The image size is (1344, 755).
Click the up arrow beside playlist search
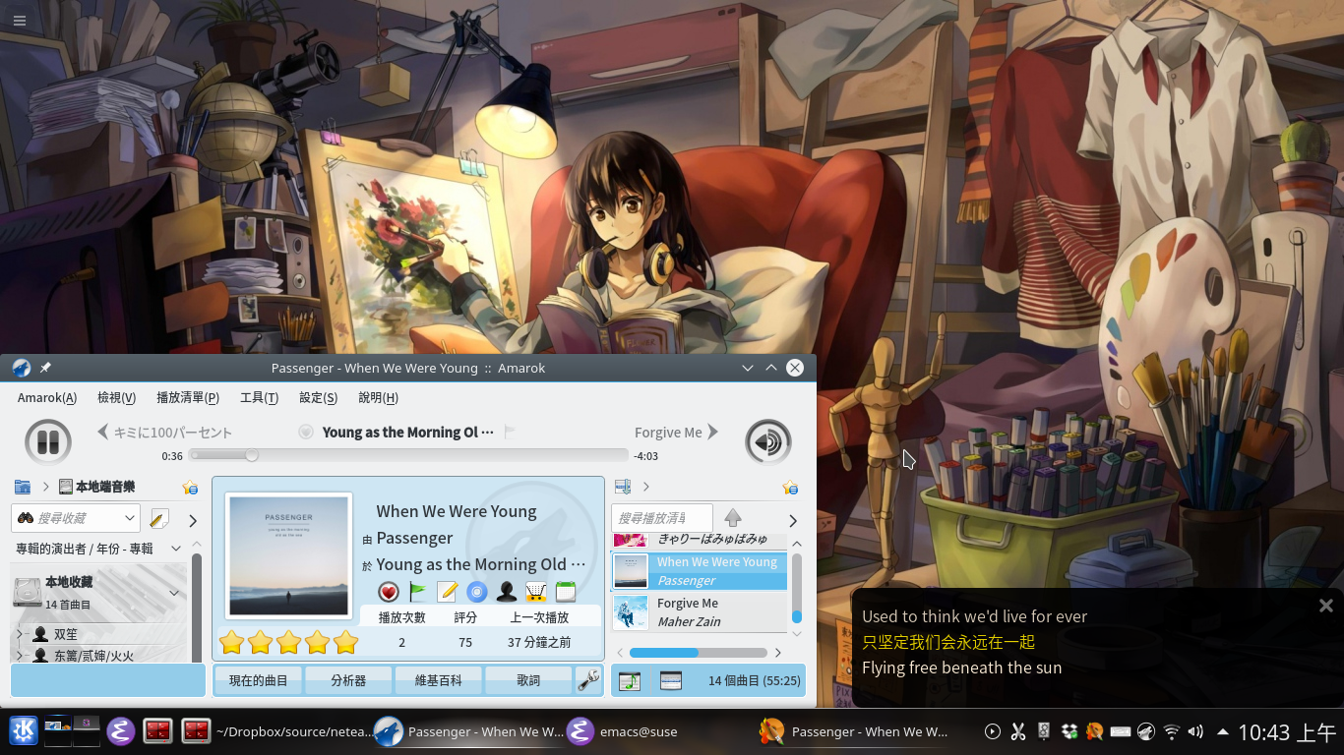732,518
